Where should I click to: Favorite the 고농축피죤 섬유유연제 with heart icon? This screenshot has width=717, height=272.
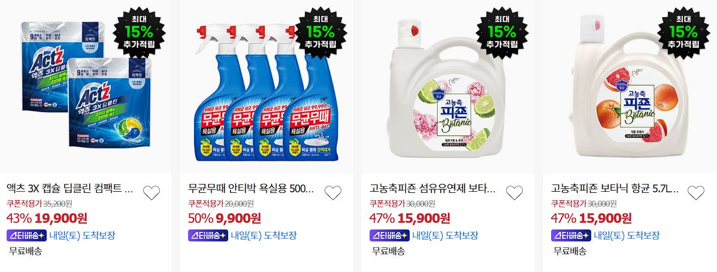(515, 193)
